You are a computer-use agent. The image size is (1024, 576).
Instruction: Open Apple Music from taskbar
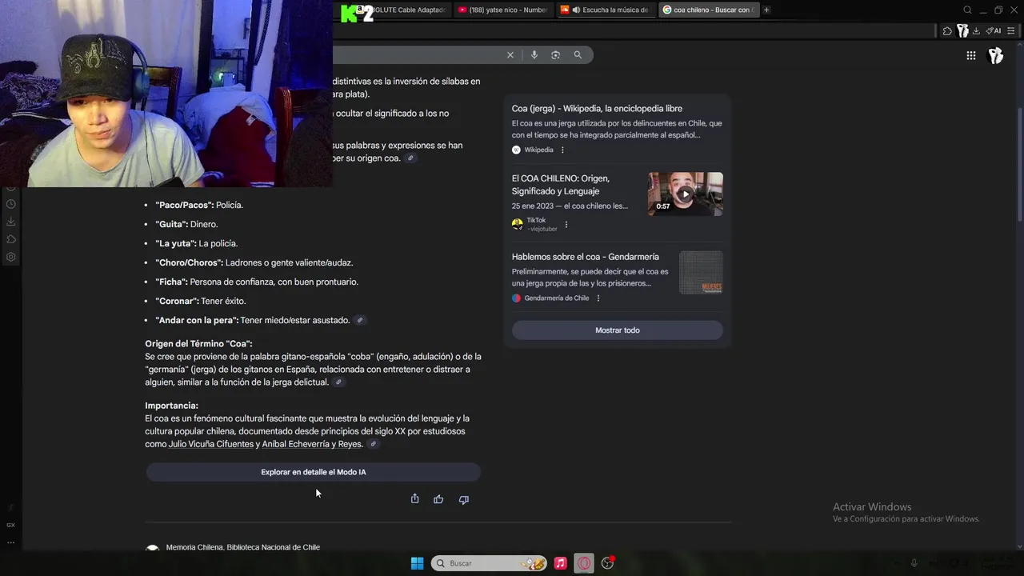click(x=560, y=563)
